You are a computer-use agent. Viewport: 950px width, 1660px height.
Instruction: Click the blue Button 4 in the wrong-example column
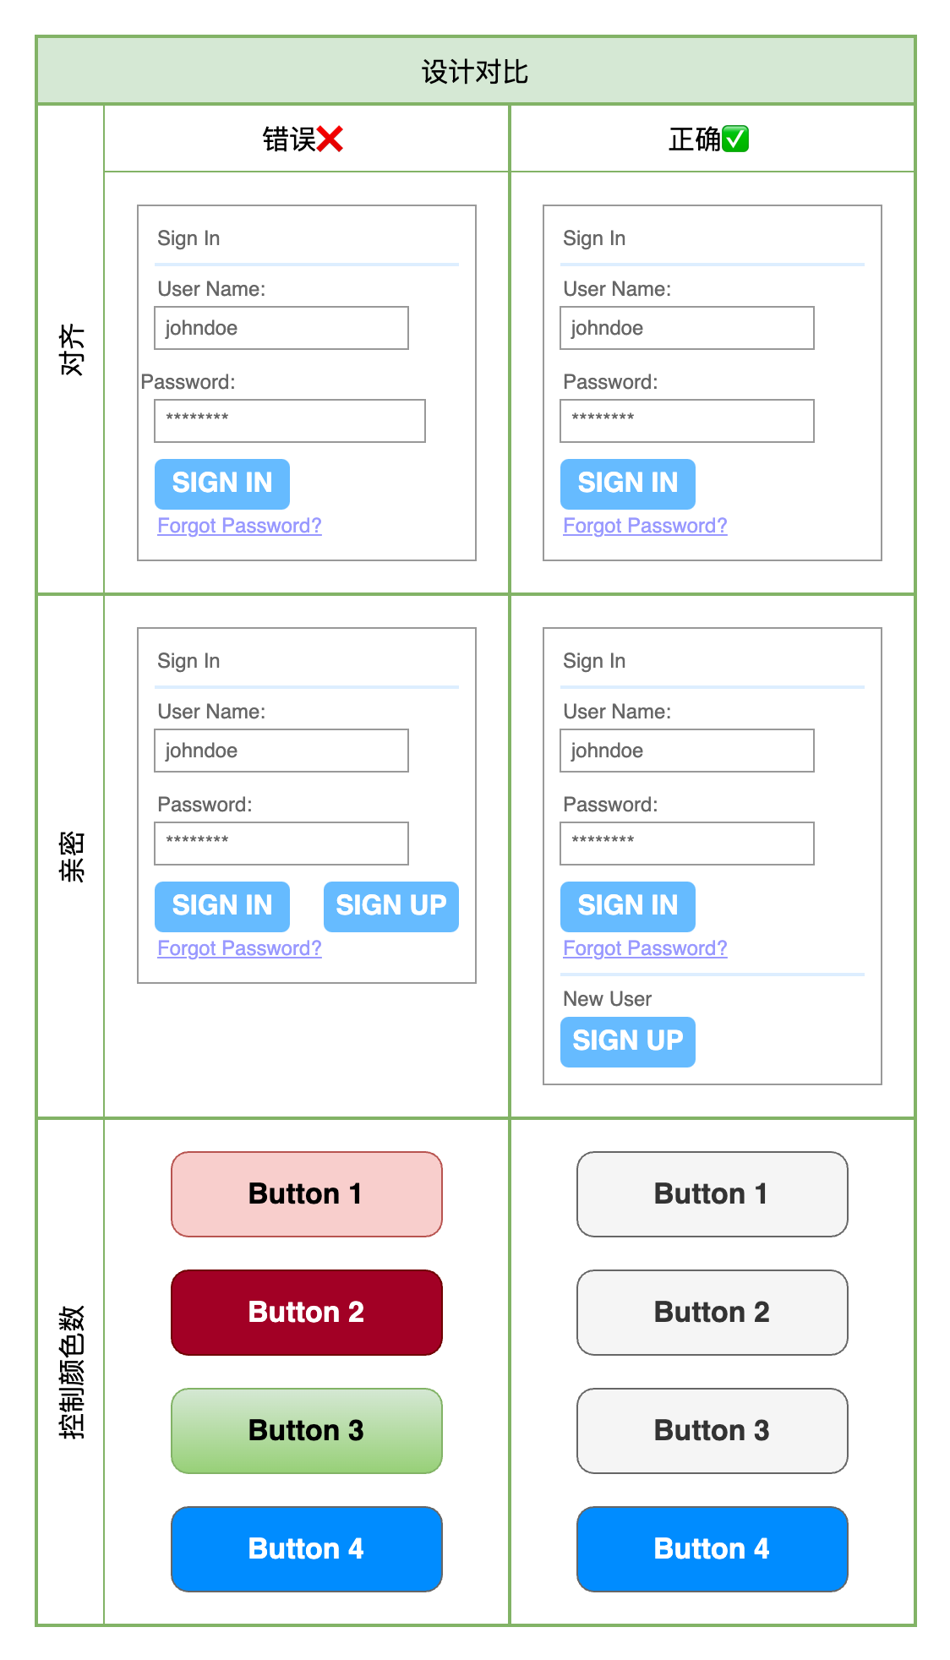pos(307,1548)
